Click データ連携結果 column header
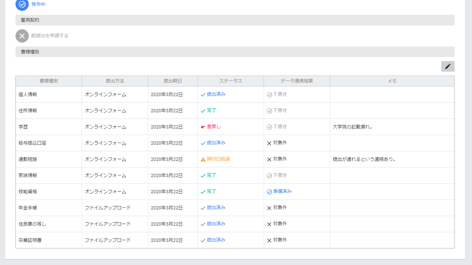 (296, 81)
